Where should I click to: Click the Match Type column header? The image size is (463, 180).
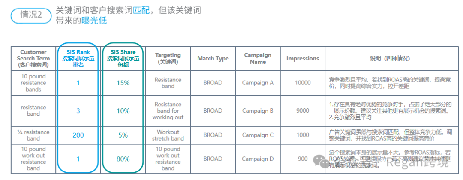pos(213,58)
